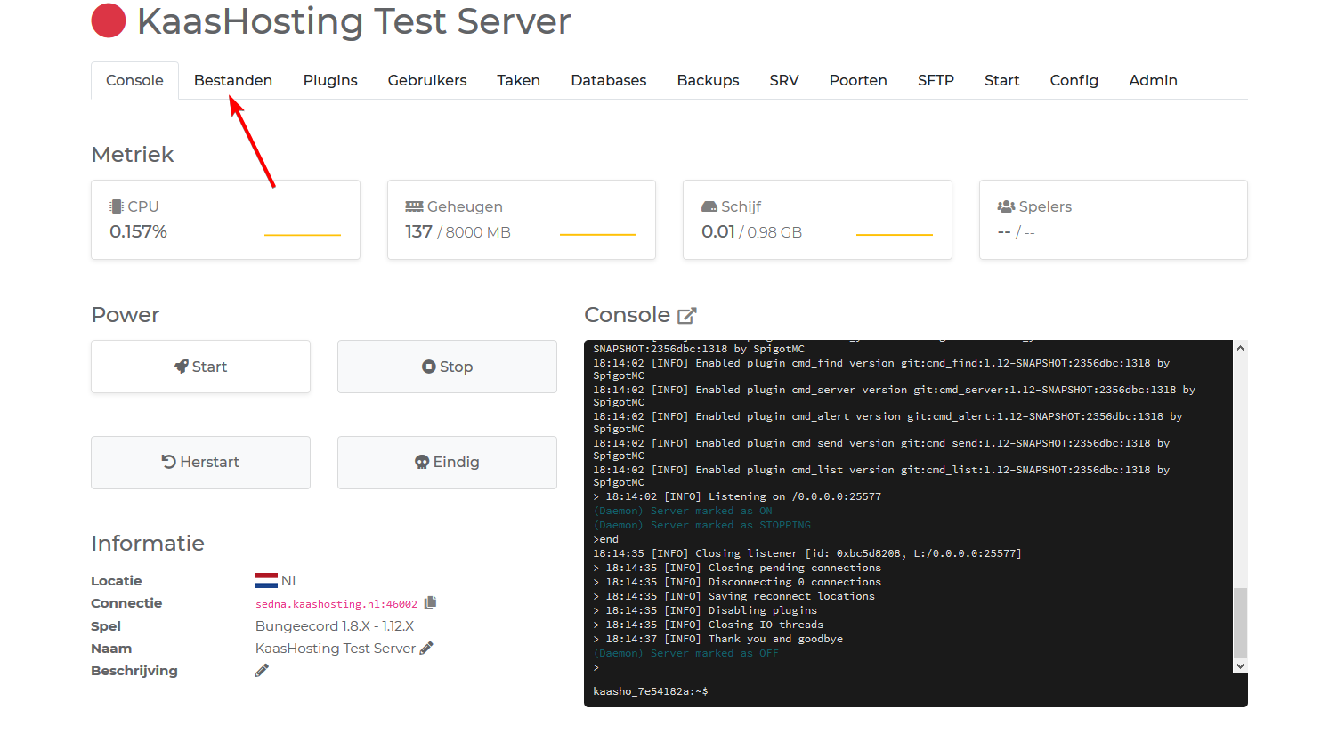Viewport: 1329px width, 742px height.
Task: Open the SFTP tab
Action: pyautogui.click(x=936, y=80)
